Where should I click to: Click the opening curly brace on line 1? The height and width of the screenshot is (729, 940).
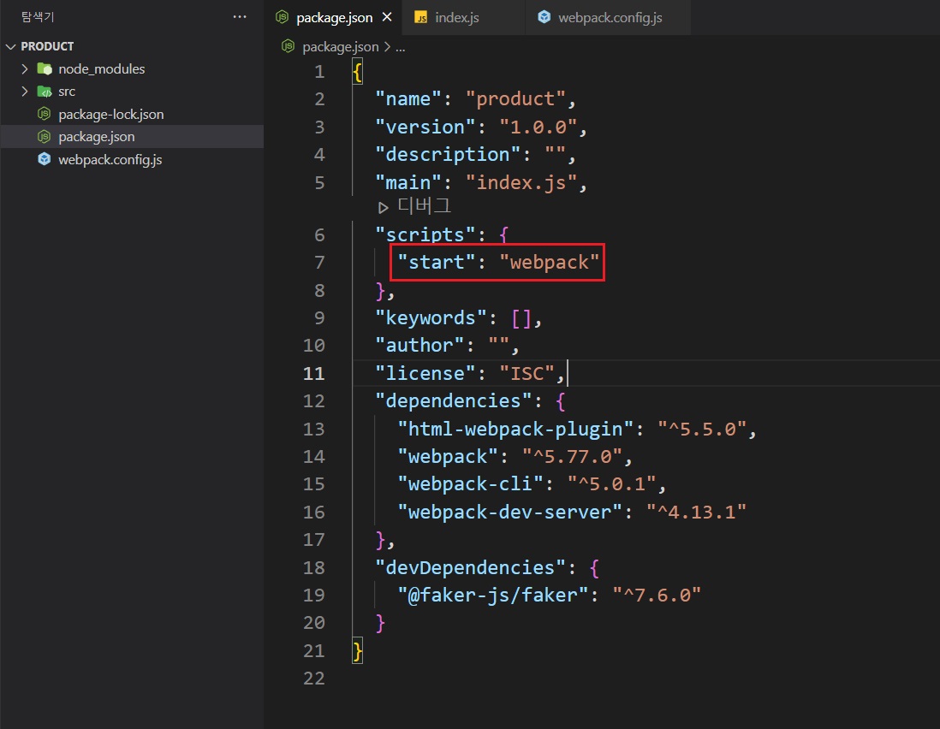(357, 72)
